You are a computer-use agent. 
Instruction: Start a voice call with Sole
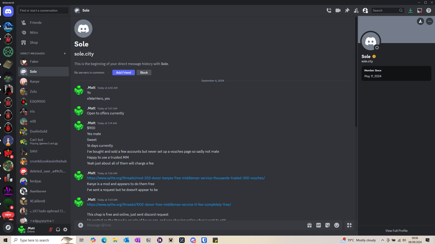[329, 11]
